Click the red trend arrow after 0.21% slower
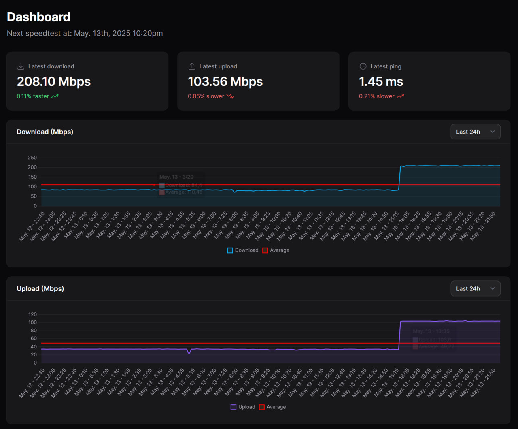This screenshot has width=518, height=429. click(x=400, y=96)
